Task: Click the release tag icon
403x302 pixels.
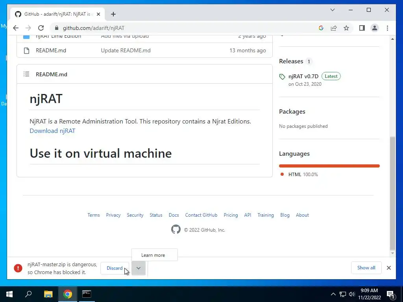Action: pos(282,77)
